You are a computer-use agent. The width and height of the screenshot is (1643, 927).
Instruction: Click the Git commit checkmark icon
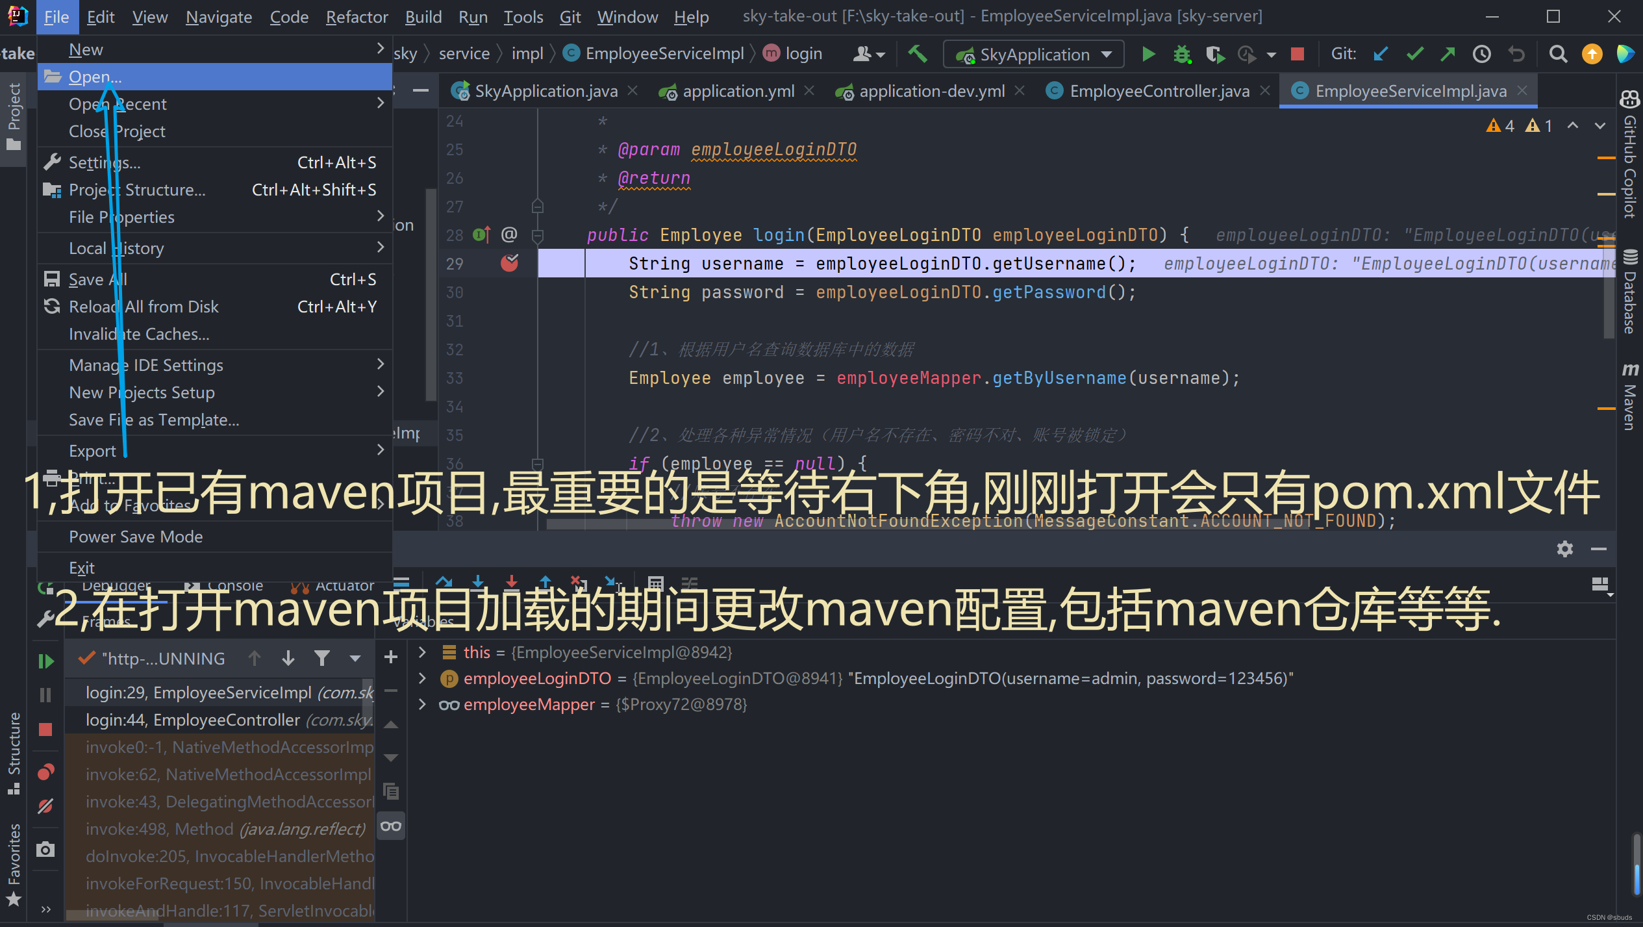point(1414,54)
